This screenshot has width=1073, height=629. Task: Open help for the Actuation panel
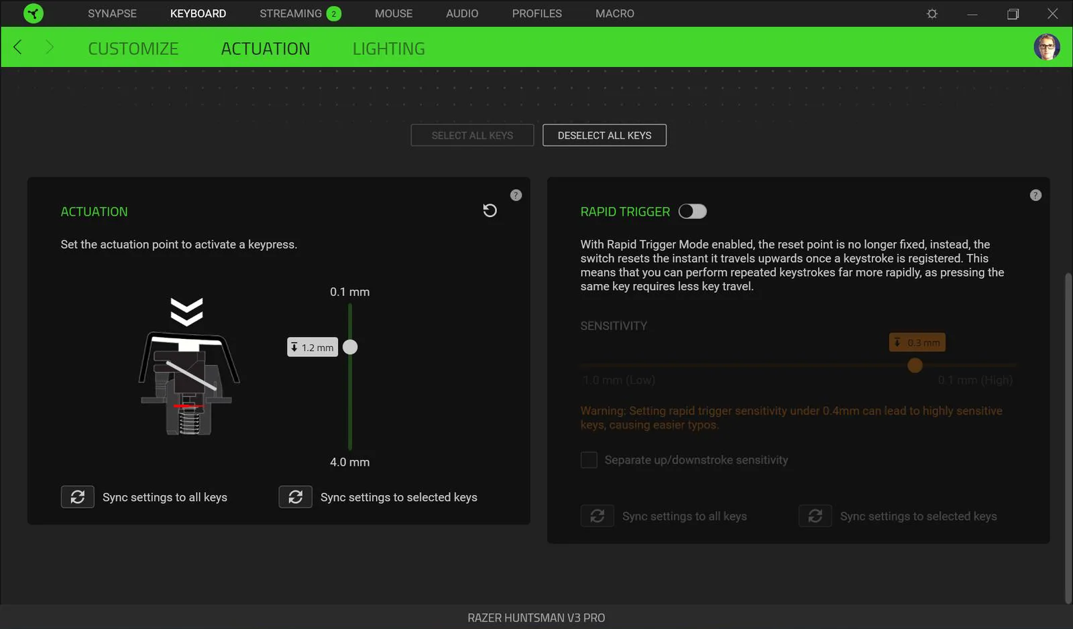516,195
